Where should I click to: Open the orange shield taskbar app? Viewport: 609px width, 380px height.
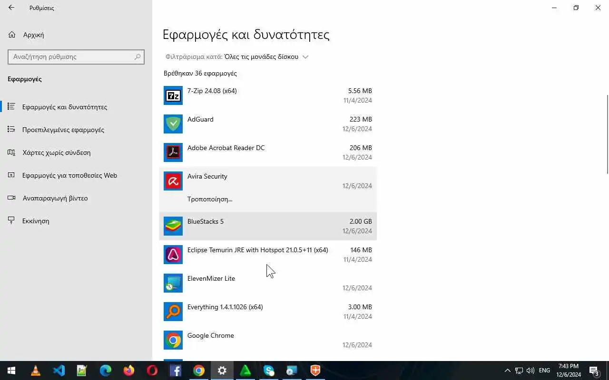coord(315,370)
